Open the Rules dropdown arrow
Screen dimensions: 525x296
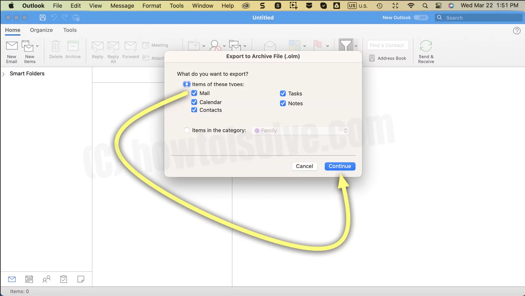[245, 46]
